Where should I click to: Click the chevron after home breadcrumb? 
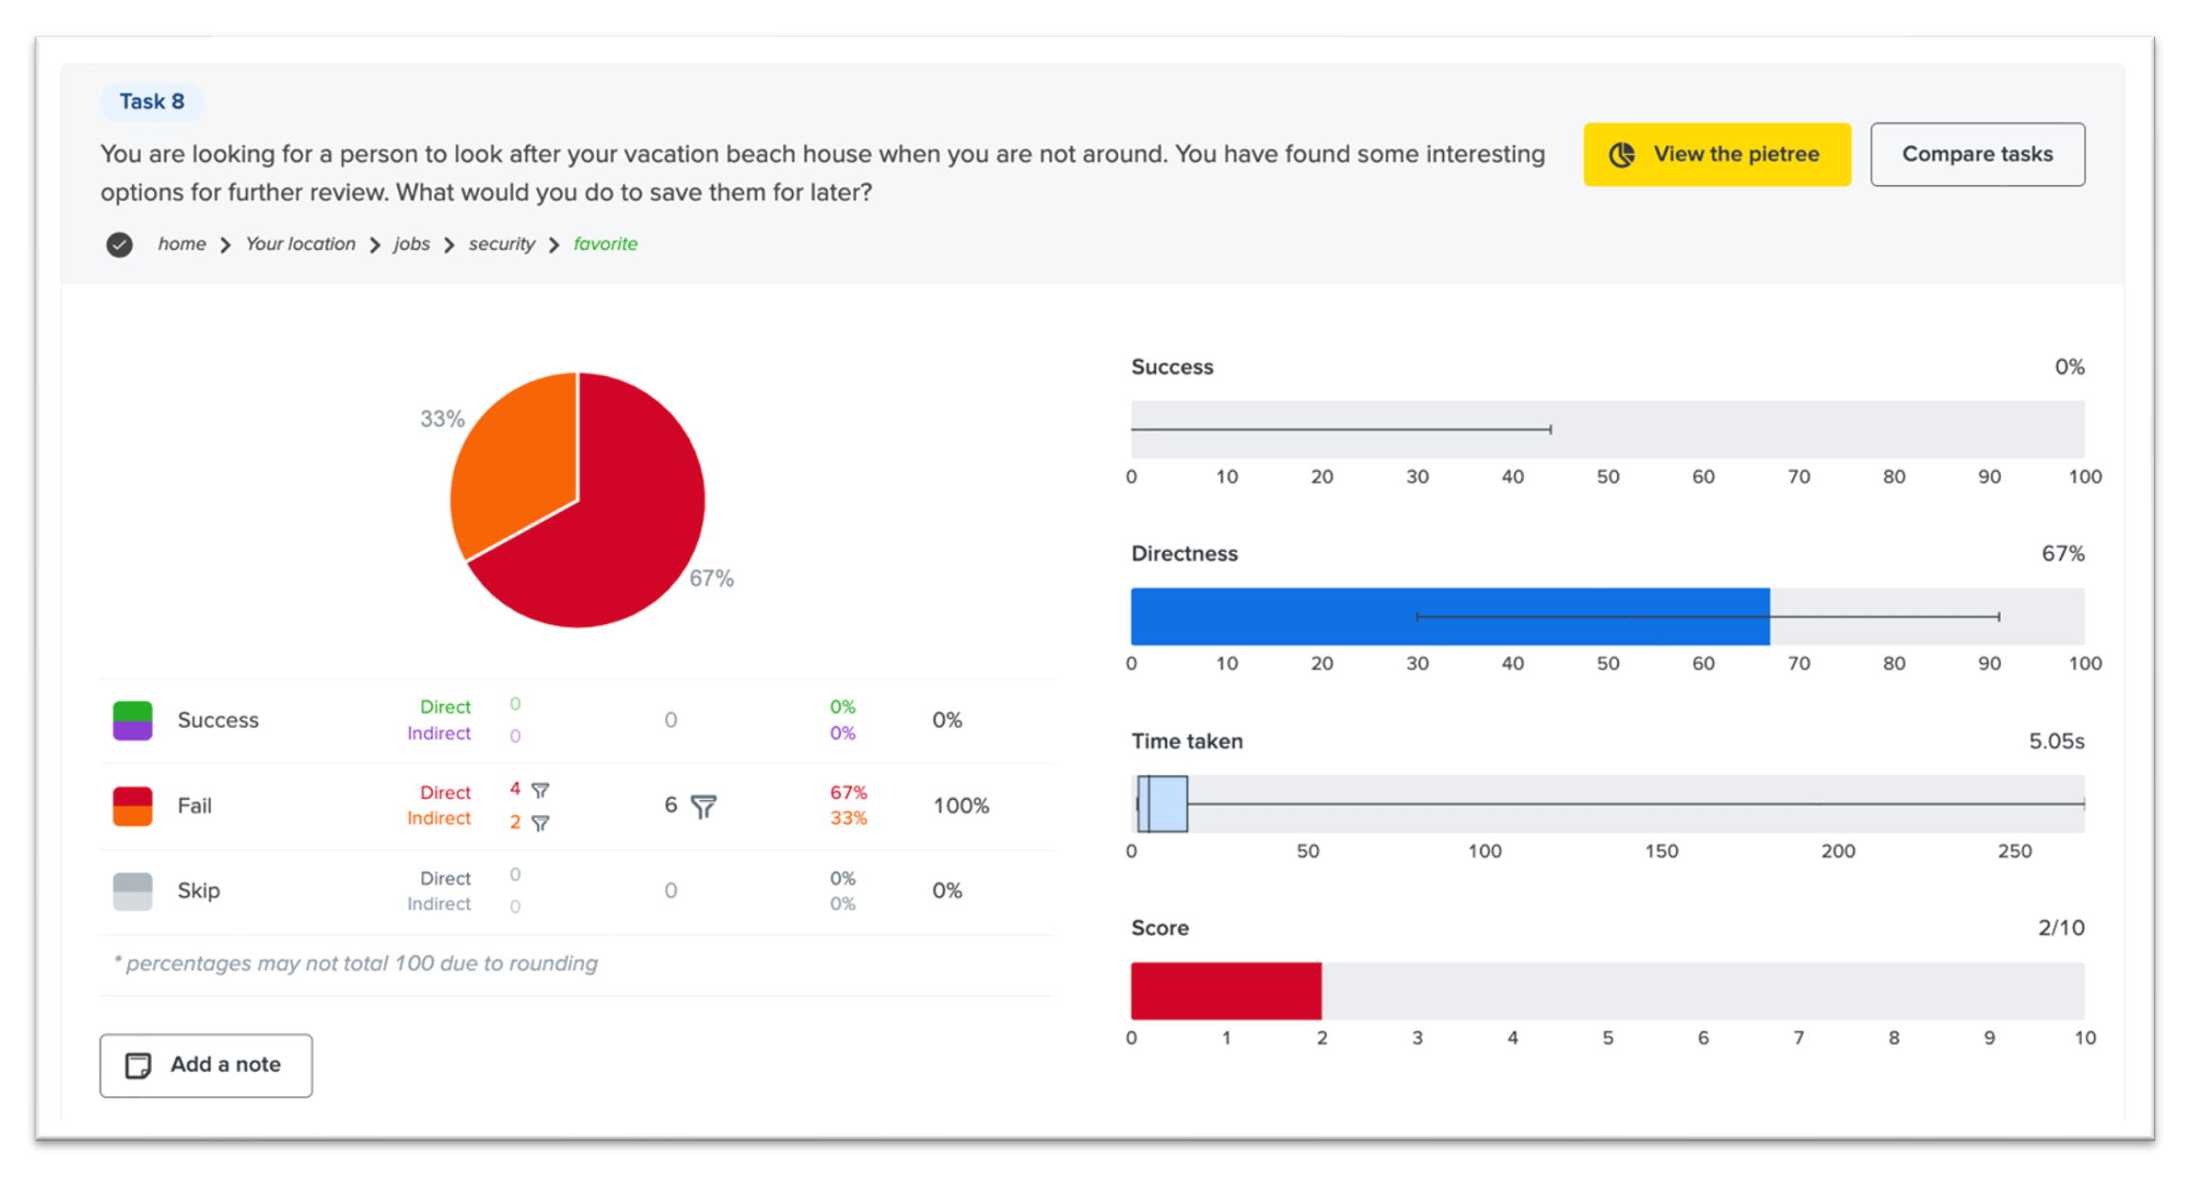click(225, 245)
